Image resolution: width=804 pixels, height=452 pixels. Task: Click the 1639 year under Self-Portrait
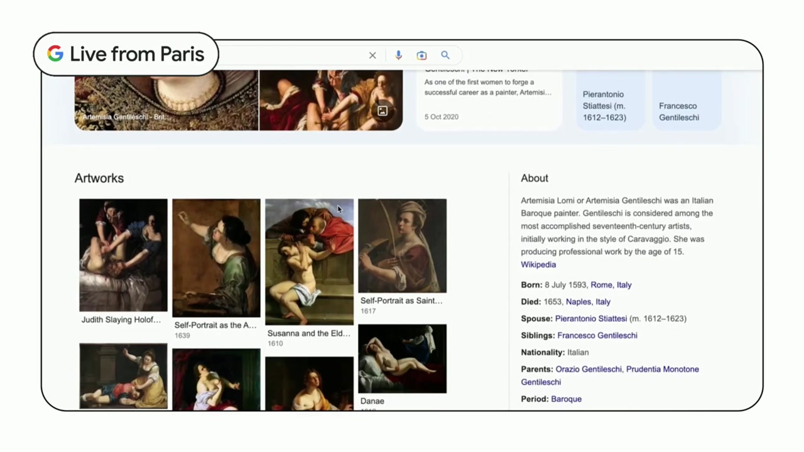click(182, 336)
